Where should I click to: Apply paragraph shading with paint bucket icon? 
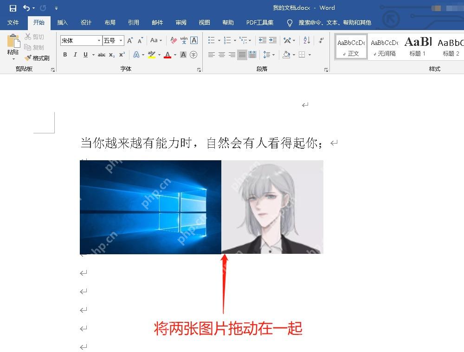[x=286, y=55]
